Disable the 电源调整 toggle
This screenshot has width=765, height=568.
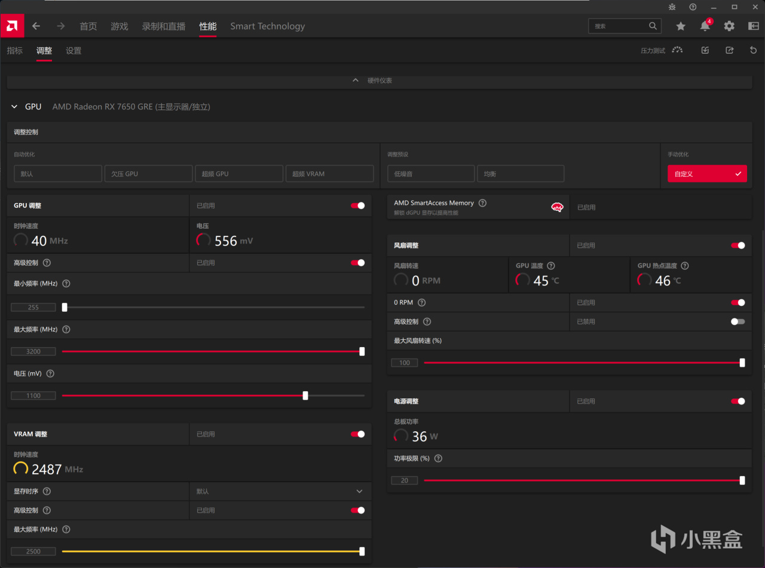pos(738,401)
